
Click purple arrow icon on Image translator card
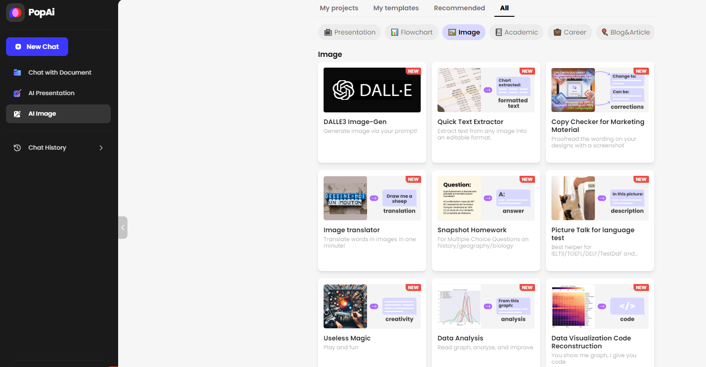[x=374, y=198]
